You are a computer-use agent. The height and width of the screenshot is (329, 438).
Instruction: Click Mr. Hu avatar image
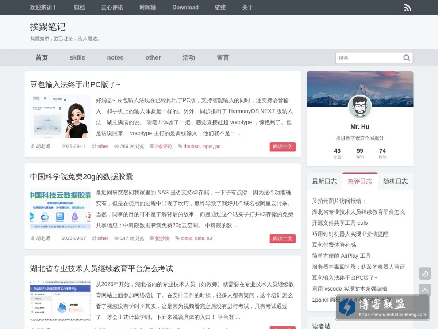(360, 107)
